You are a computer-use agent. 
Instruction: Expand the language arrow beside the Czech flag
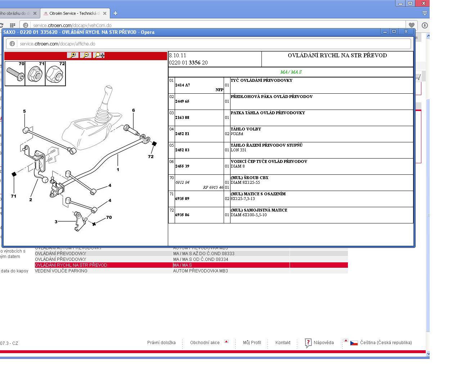coord(346,340)
